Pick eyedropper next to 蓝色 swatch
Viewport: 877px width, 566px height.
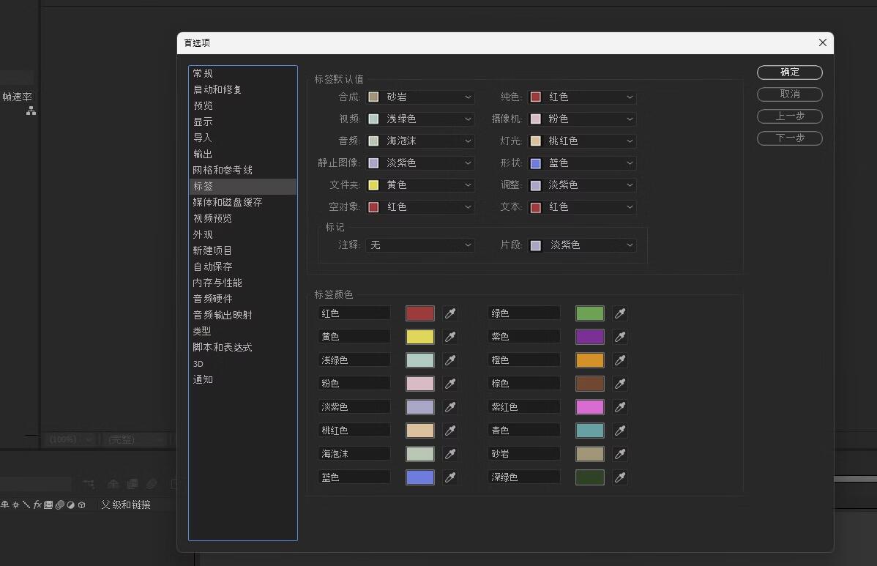click(450, 477)
